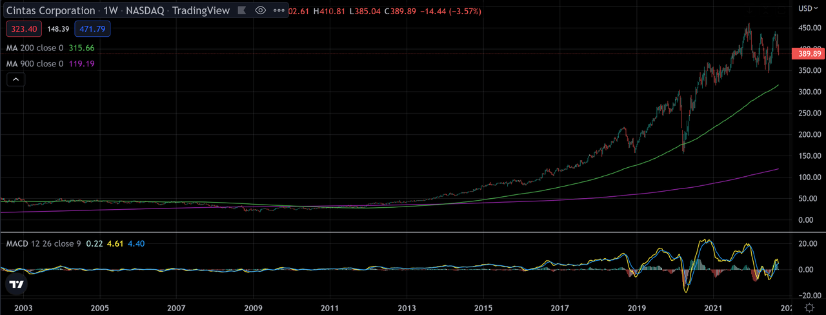Click the flag icon beside TradingView title
826x315 pixels.
tap(241, 11)
